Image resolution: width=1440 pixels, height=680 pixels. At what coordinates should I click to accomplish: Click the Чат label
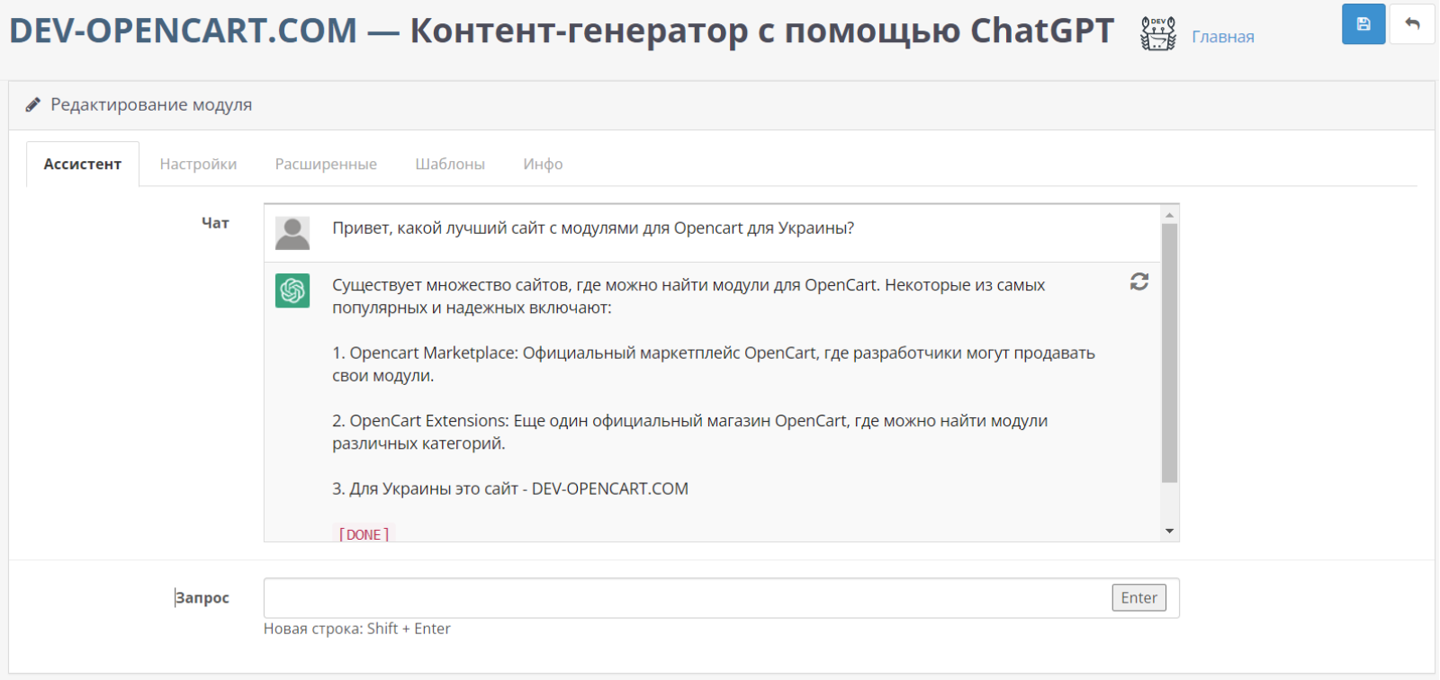click(215, 223)
